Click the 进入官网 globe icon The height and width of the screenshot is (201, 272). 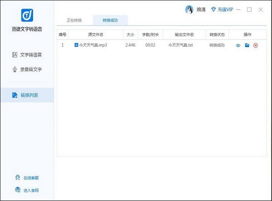[17, 190]
